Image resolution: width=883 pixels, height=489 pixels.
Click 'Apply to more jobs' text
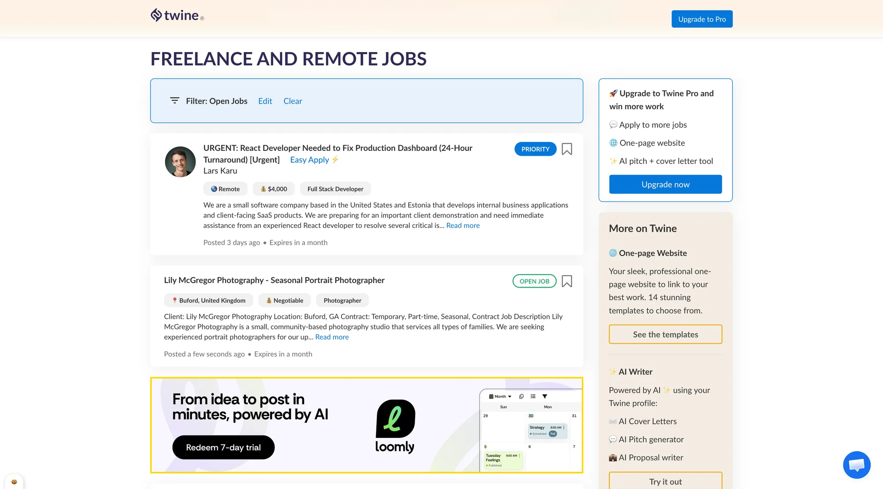(x=653, y=125)
